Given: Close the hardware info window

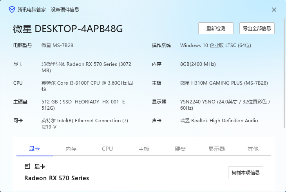Looking at the screenshot, I should tap(274, 10).
